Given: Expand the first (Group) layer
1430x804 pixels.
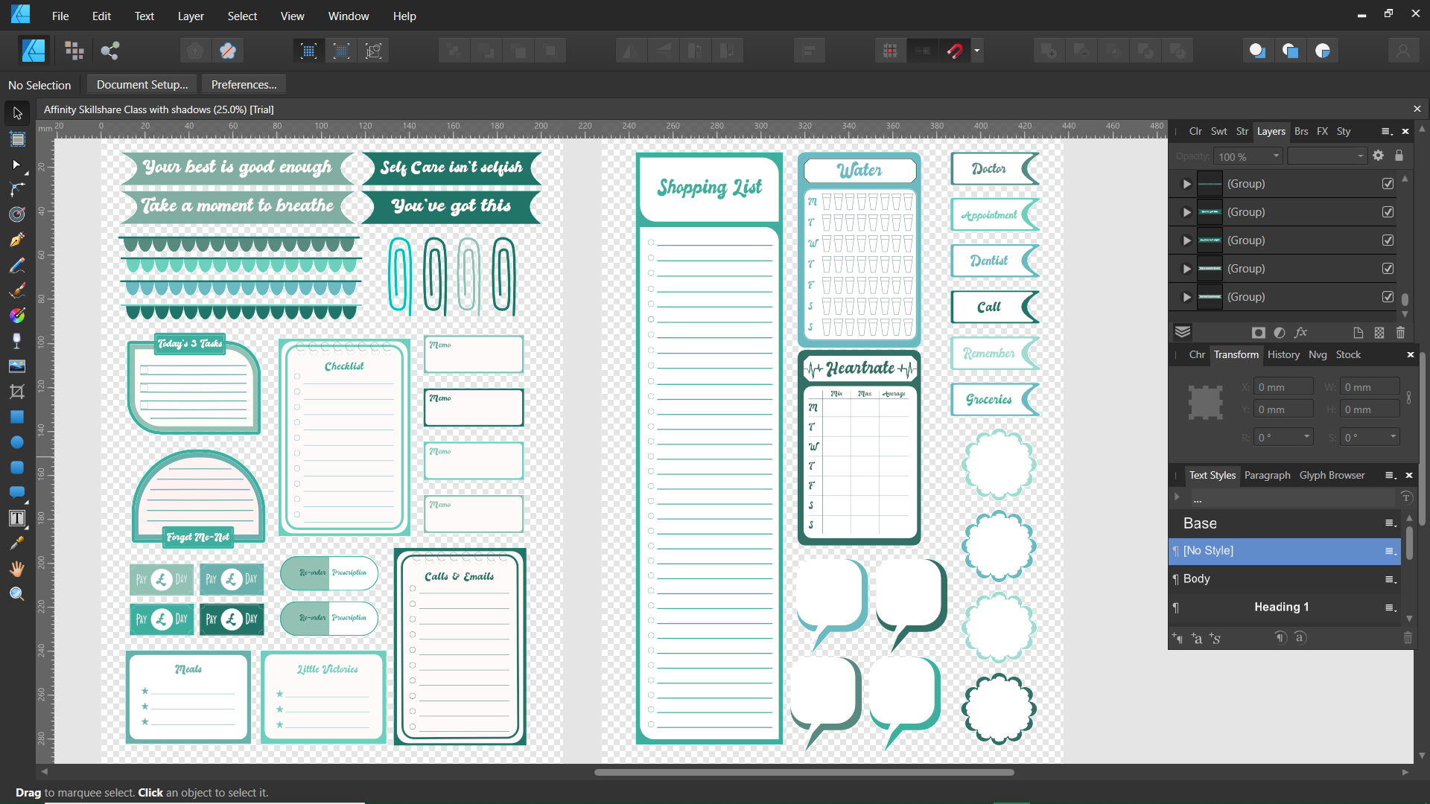Looking at the screenshot, I should [x=1186, y=184].
